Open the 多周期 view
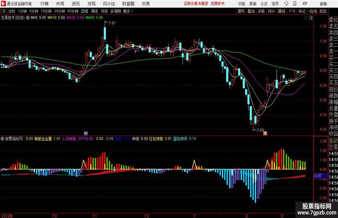This screenshot has width=338, height=218. [x=115, y=11]
